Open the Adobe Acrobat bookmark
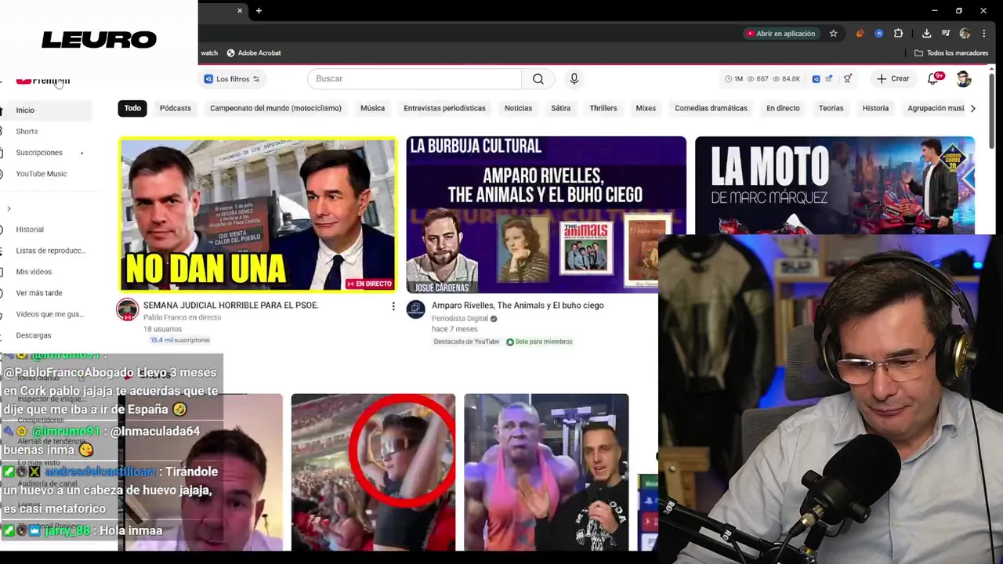This screenshot has width=1003, height=564. [253, 53]
